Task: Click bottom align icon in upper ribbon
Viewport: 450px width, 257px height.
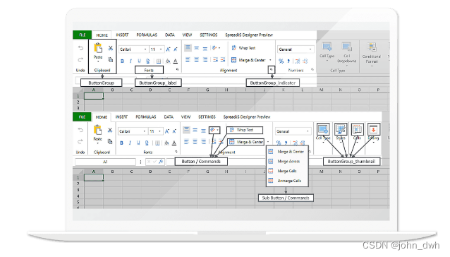Action: click(205, 48)
